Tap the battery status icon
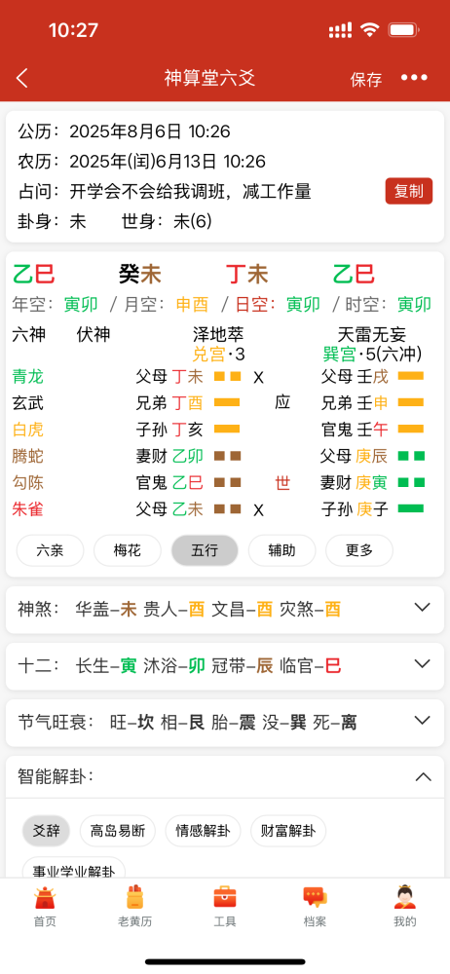The width and height of the screenshot is (450, 974). [403, 30]
